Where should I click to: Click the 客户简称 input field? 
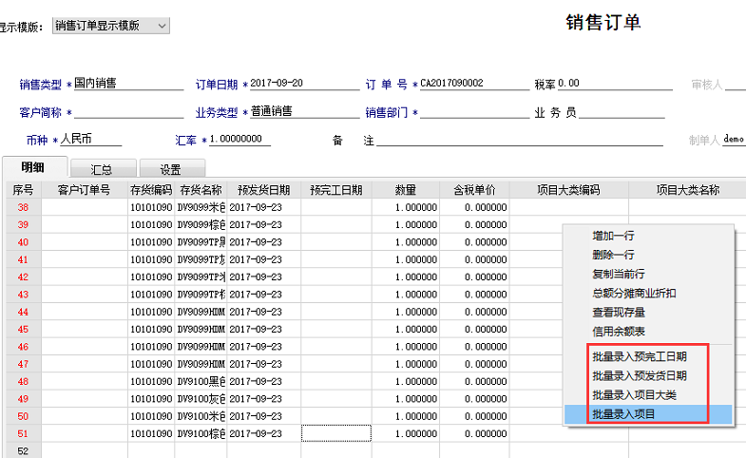pos(127,112)
